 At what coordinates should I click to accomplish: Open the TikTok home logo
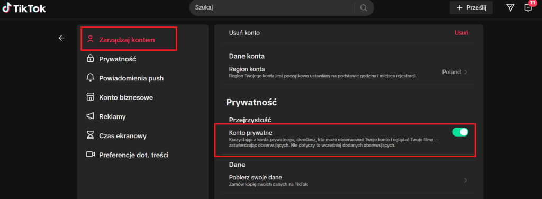(24, 8)
